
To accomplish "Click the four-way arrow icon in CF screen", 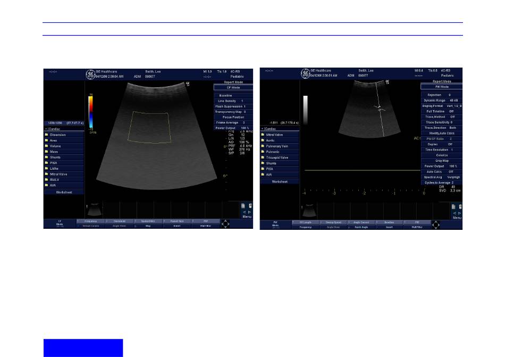I will 225,224.
